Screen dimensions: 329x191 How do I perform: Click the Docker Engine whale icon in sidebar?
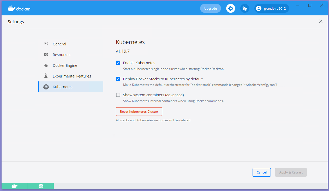point(46,65)
